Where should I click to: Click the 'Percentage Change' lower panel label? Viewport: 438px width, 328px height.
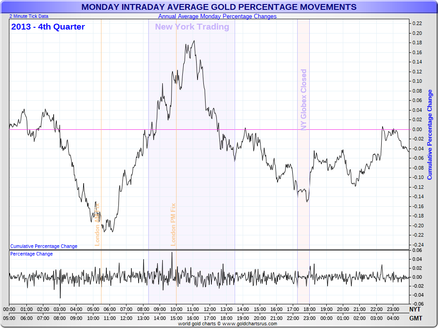coord(32,254)
